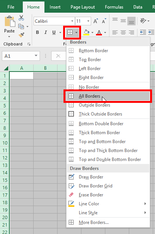
Task: Click the Orientation text angle icon
Action: [x=143, y=21]
